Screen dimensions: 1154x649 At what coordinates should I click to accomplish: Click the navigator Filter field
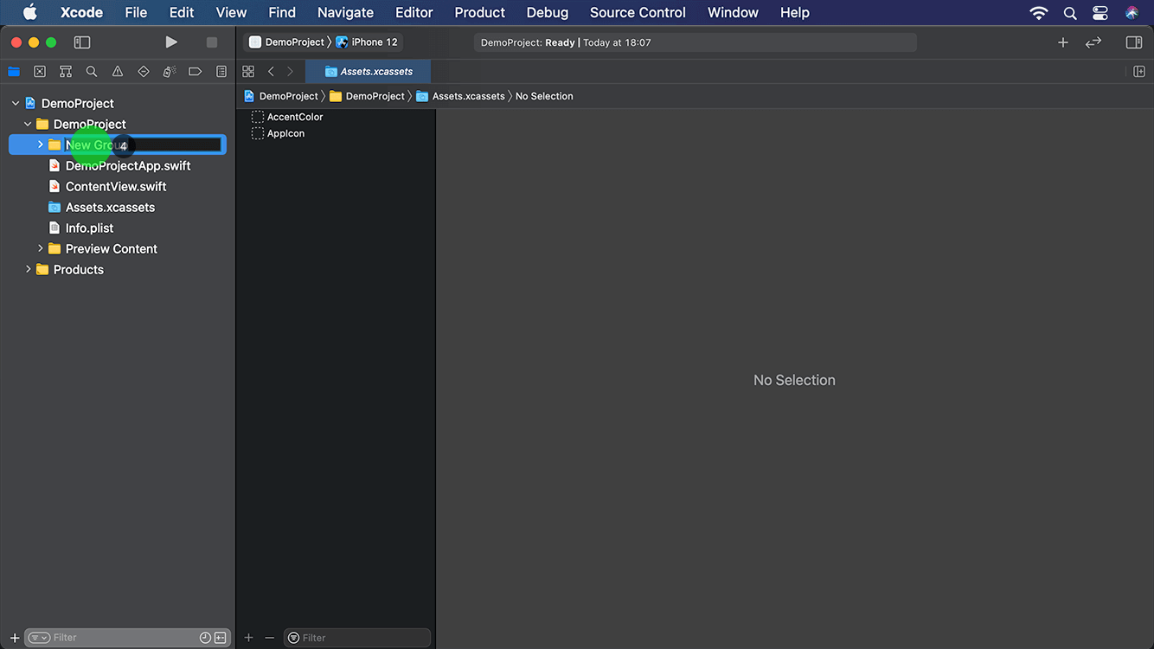pos(127,638)
